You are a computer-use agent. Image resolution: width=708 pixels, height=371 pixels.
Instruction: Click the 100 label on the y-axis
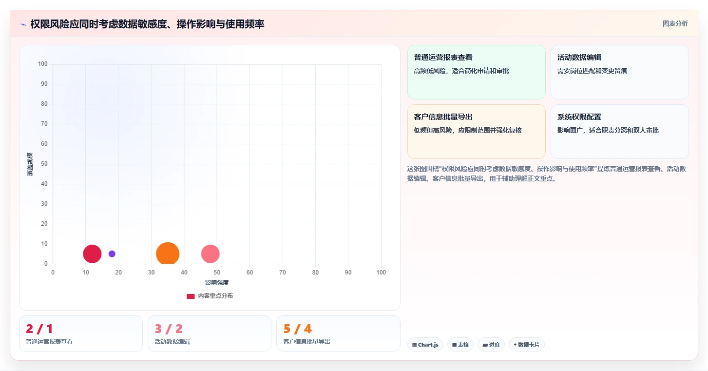point(43,64)
